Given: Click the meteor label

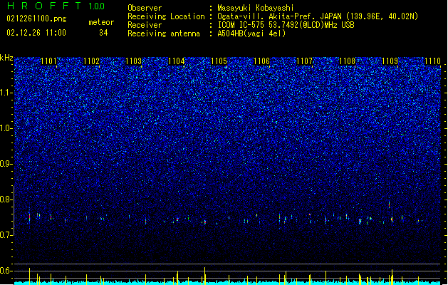Looking at the screenshot, I should click(x=101, y=22).
